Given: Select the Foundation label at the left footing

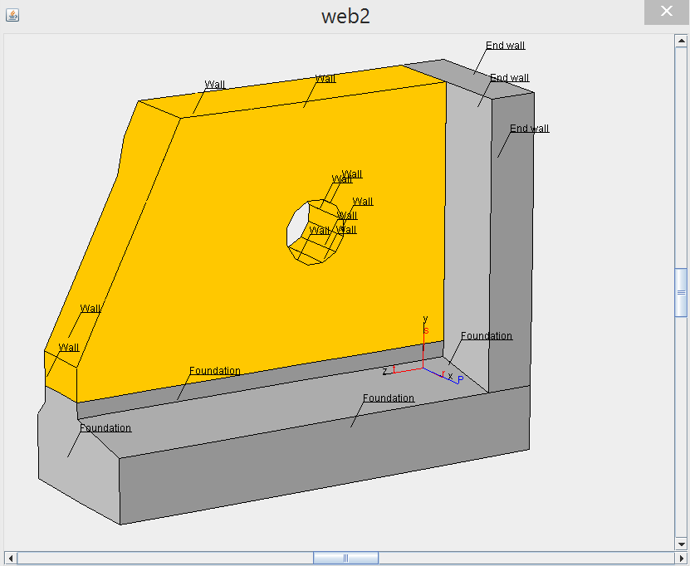Looking at the screenshot, I should coord(105,428).
